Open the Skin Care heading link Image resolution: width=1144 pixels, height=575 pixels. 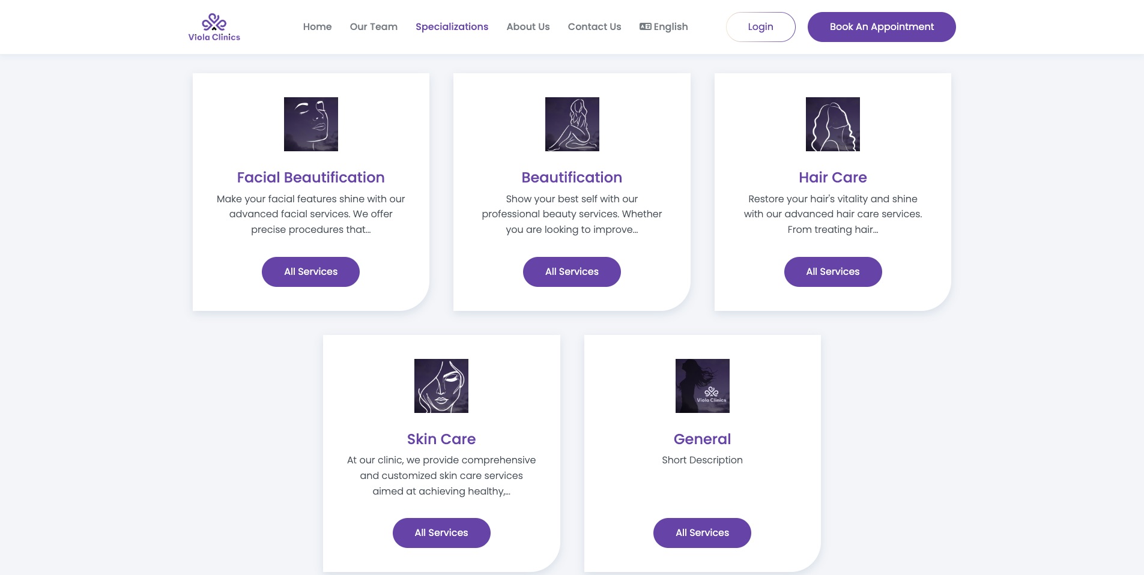pos(441,439)
